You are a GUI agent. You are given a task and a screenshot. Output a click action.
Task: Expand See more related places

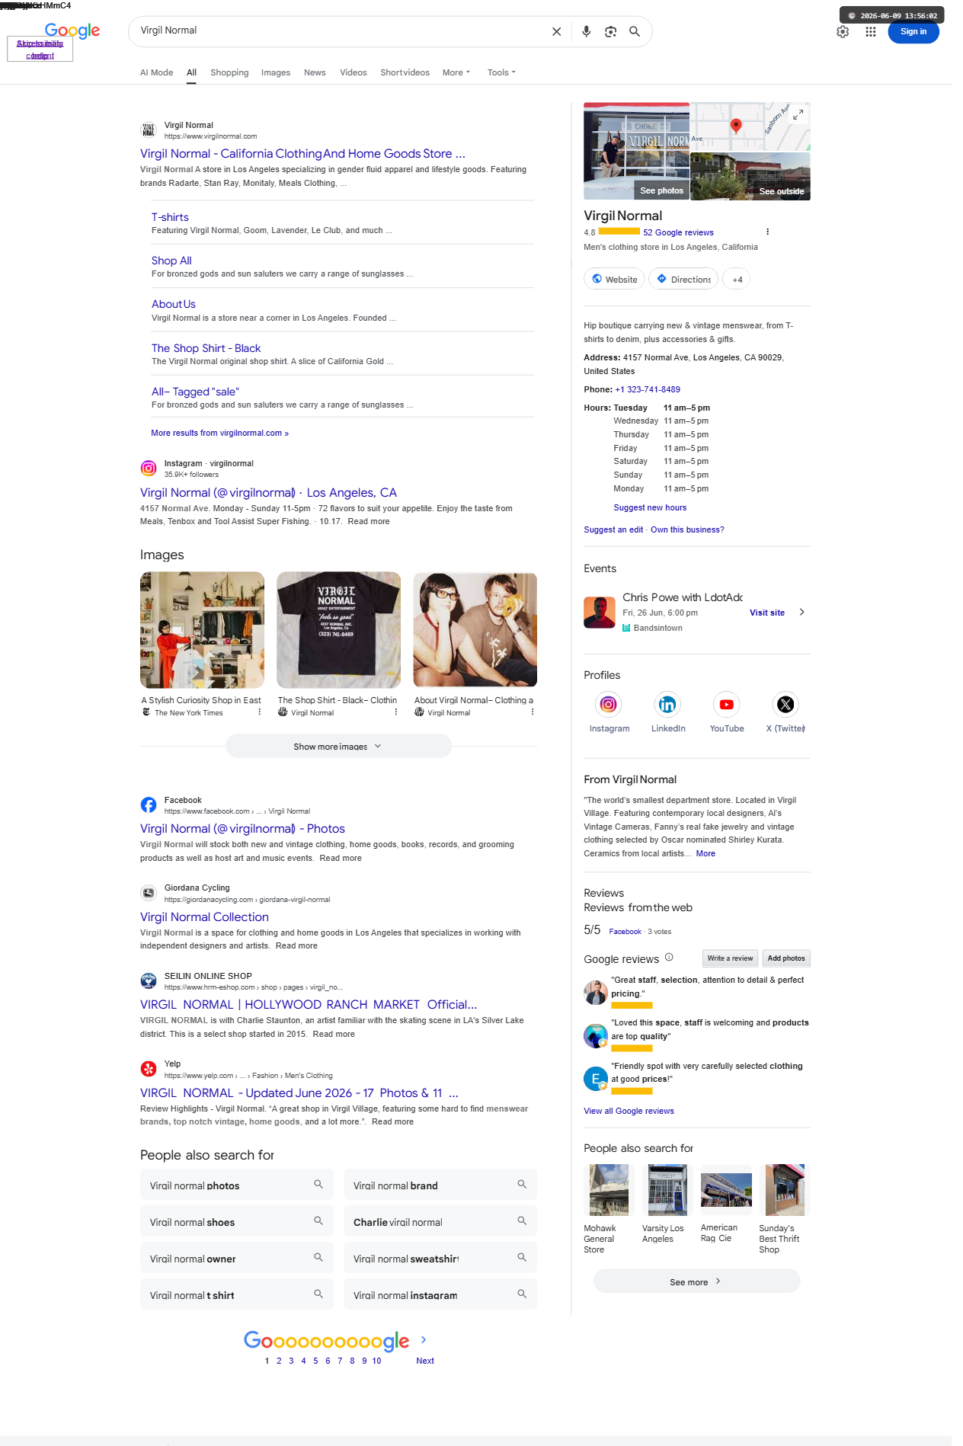(x=696, y=1281)
